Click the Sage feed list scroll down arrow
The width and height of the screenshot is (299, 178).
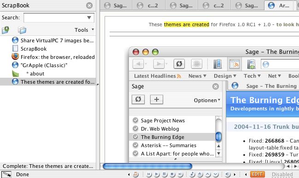(x=218, y=154)
